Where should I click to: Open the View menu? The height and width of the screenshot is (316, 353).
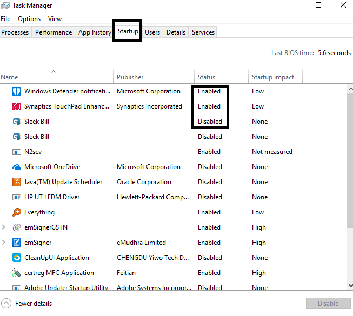[x=55, y=18]
